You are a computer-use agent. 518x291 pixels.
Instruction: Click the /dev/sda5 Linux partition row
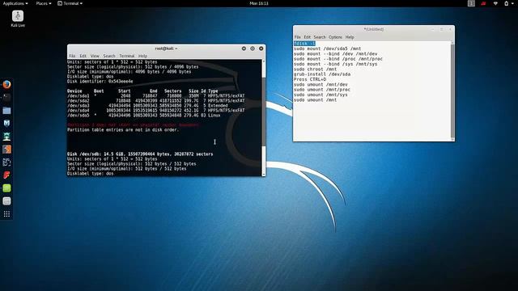pyautogui.click(x=144, y=116)
